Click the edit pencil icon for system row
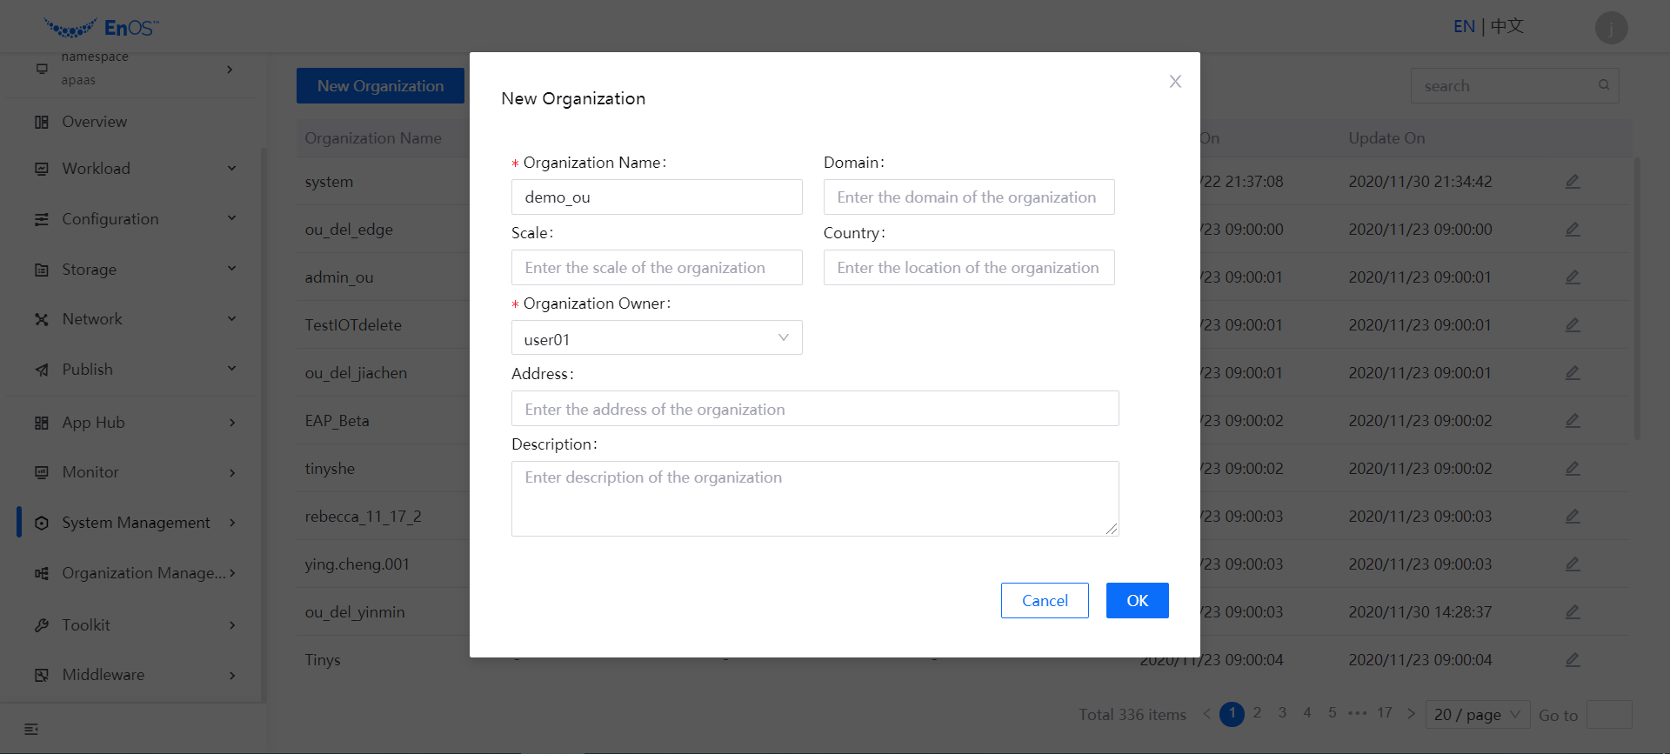Image resolution: width=1670 pixels, height=754 pixels. (1573, 182)
